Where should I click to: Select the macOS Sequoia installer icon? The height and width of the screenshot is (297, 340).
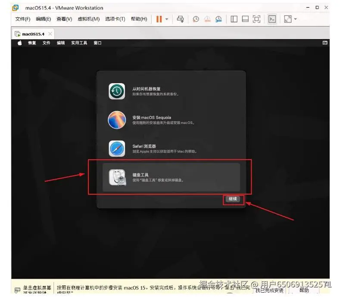117,120
